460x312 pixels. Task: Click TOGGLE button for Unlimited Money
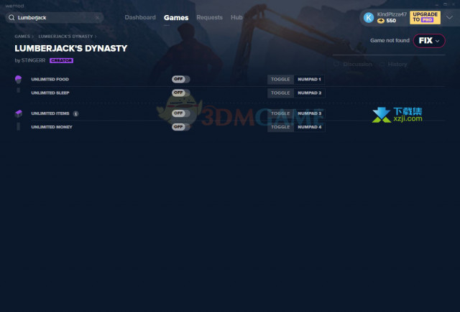pyautogui.click(x=280, y=127)
